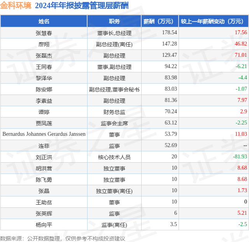Select the 职务 column header

point(114,21)
